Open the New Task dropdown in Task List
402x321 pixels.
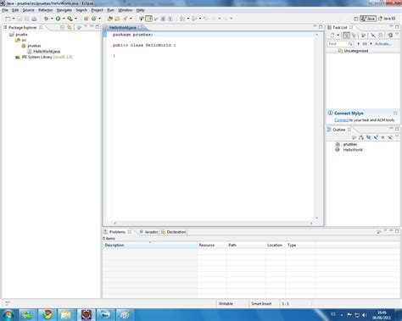tap(338, 36)
